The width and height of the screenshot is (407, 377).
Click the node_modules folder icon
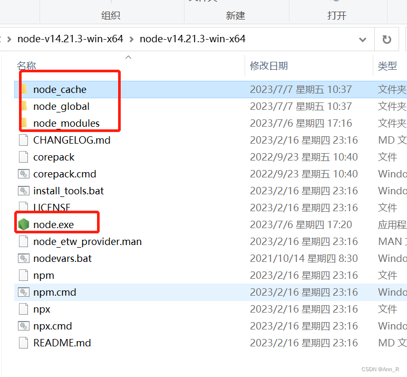point(24,123)
